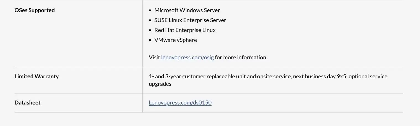Click the word 'upgrades' in warranty description
420x126 pixels.
coord(160,84)
